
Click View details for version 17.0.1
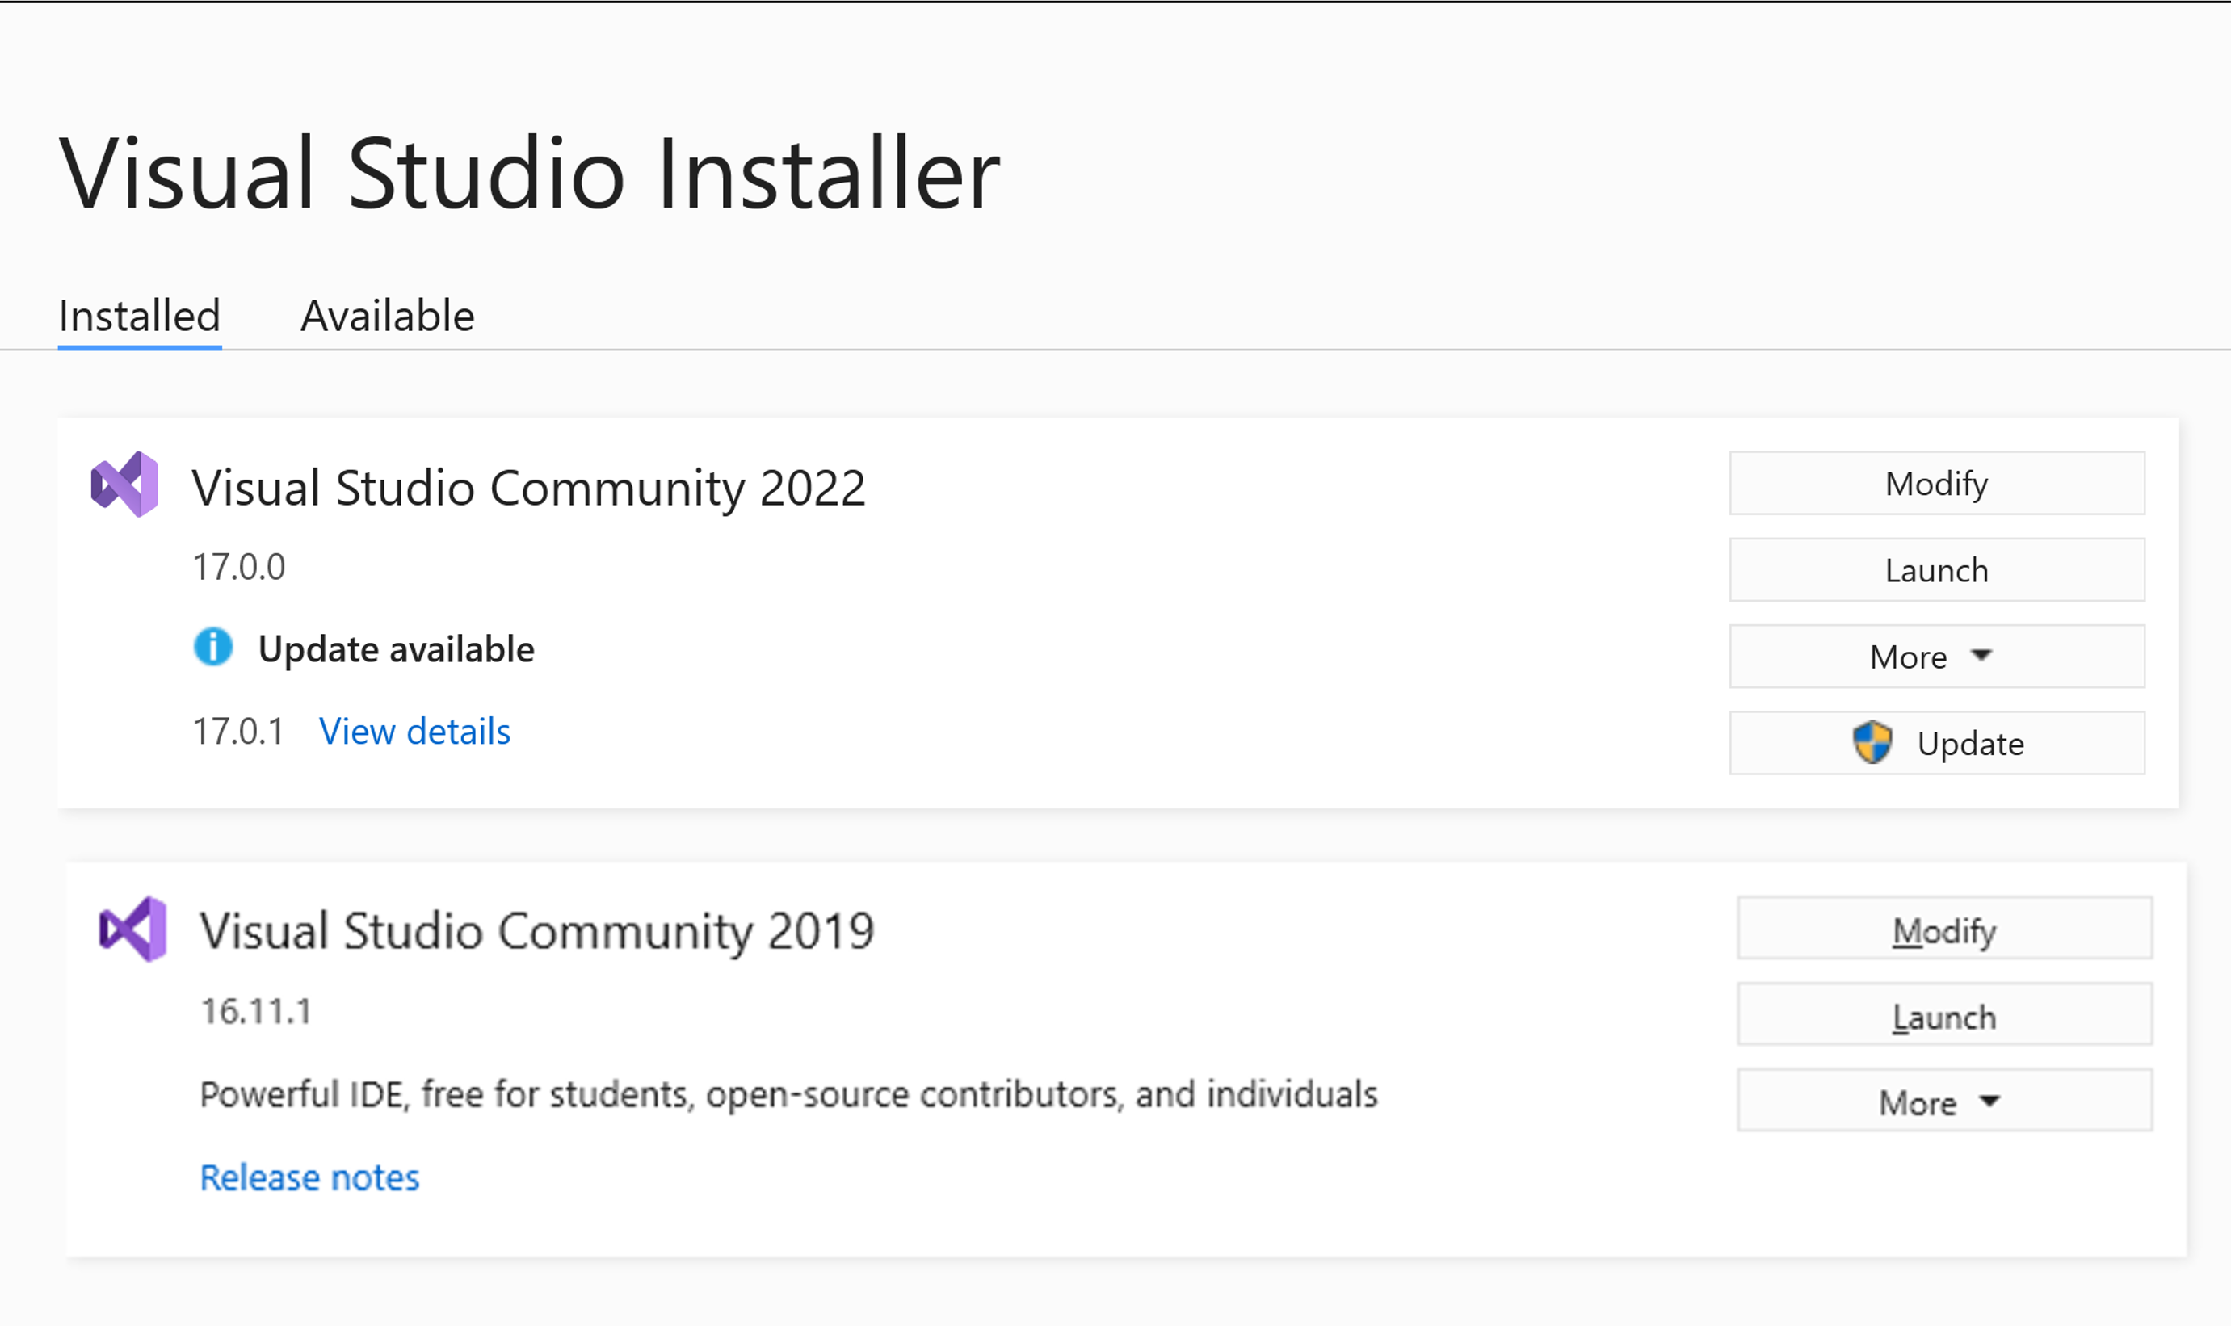click(415, 731)
